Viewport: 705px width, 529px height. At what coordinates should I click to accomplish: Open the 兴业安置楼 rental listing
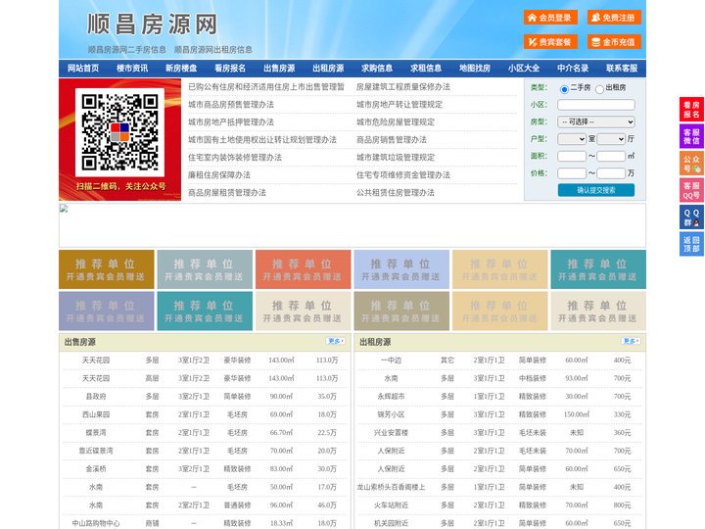point(391,433)
